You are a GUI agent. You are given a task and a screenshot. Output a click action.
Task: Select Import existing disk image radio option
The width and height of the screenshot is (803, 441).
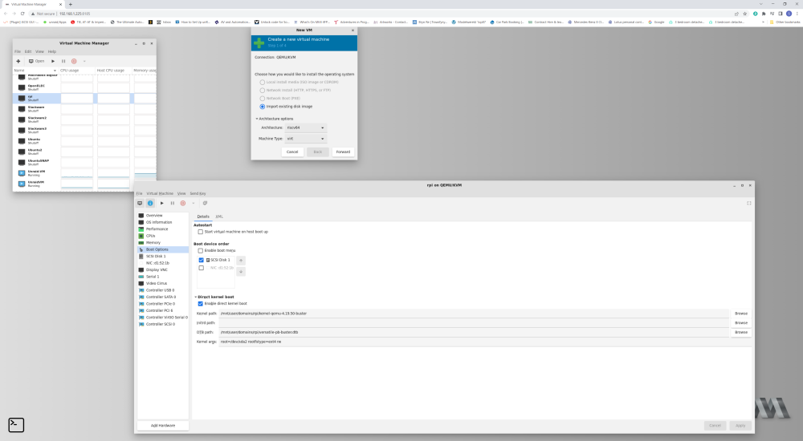(x=263, y=107)
